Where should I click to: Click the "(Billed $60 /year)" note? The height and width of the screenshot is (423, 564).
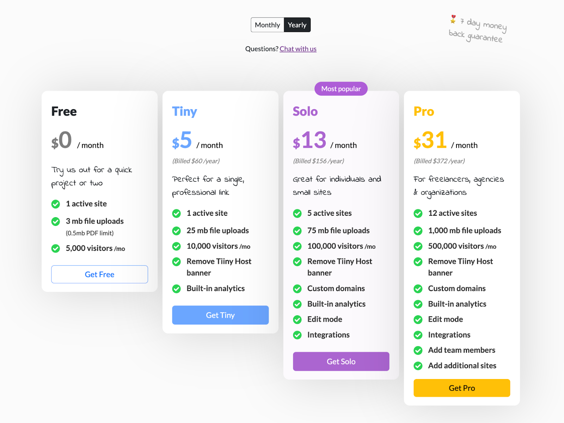(x=196, y=161)
